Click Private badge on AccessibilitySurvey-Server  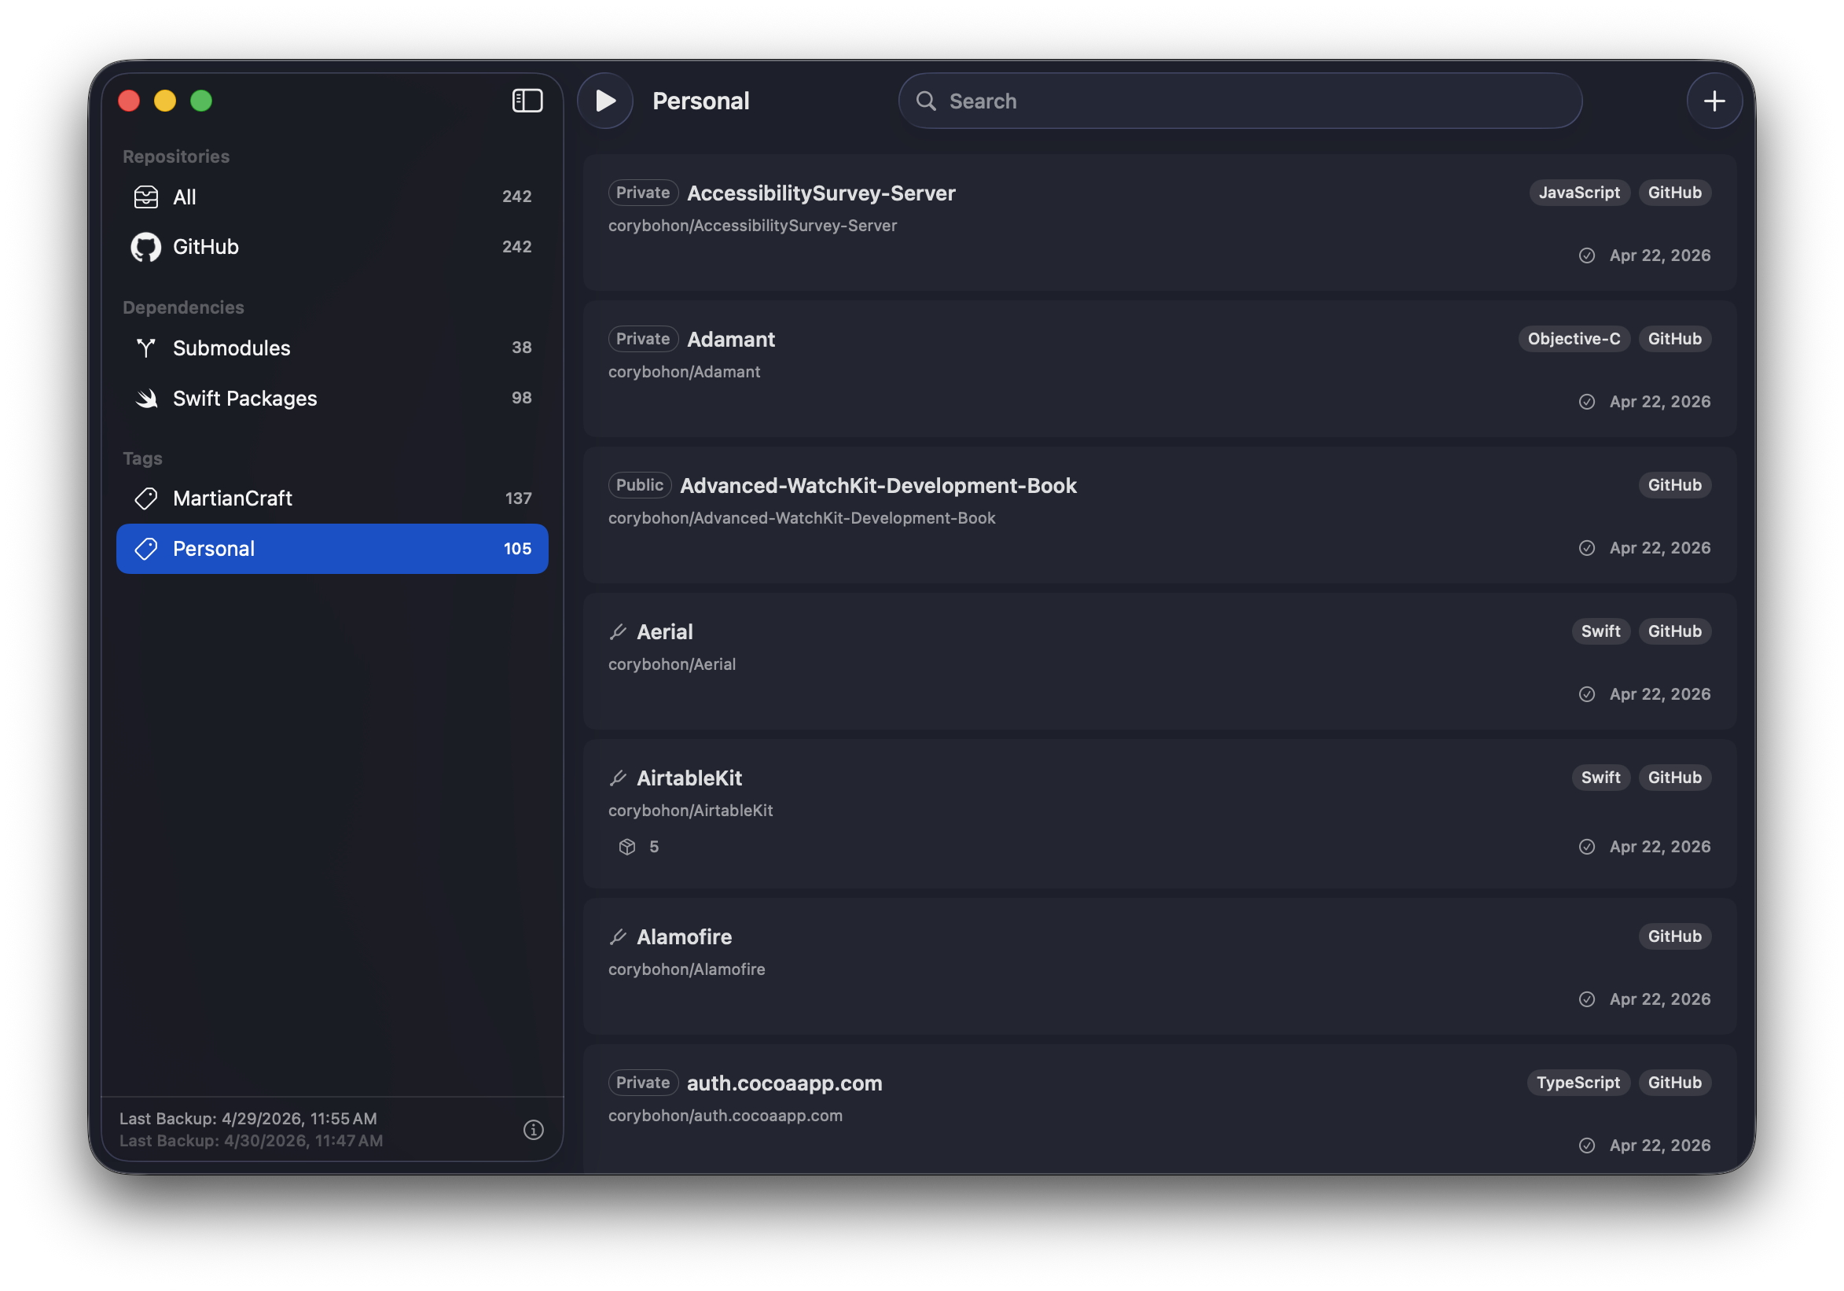pyautogui.click(x=643, y=193)
